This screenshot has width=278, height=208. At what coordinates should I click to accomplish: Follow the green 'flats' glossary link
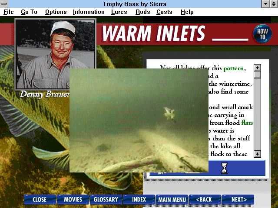coord(247,123)
